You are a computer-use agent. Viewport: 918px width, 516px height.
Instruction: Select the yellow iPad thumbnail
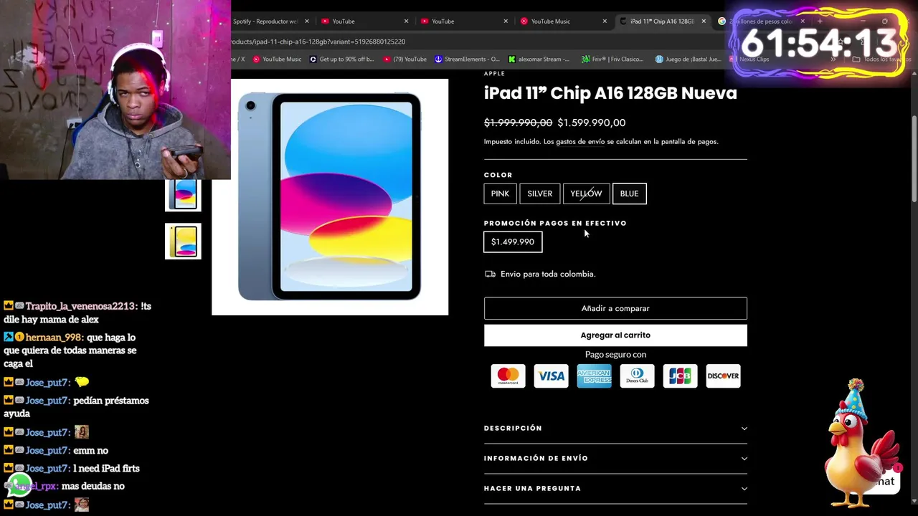(183, 241)
